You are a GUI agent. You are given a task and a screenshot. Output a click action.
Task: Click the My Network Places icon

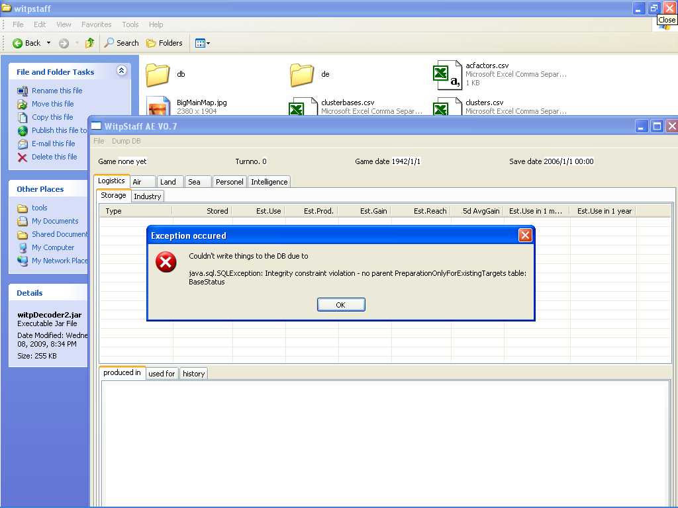point(23,261)
